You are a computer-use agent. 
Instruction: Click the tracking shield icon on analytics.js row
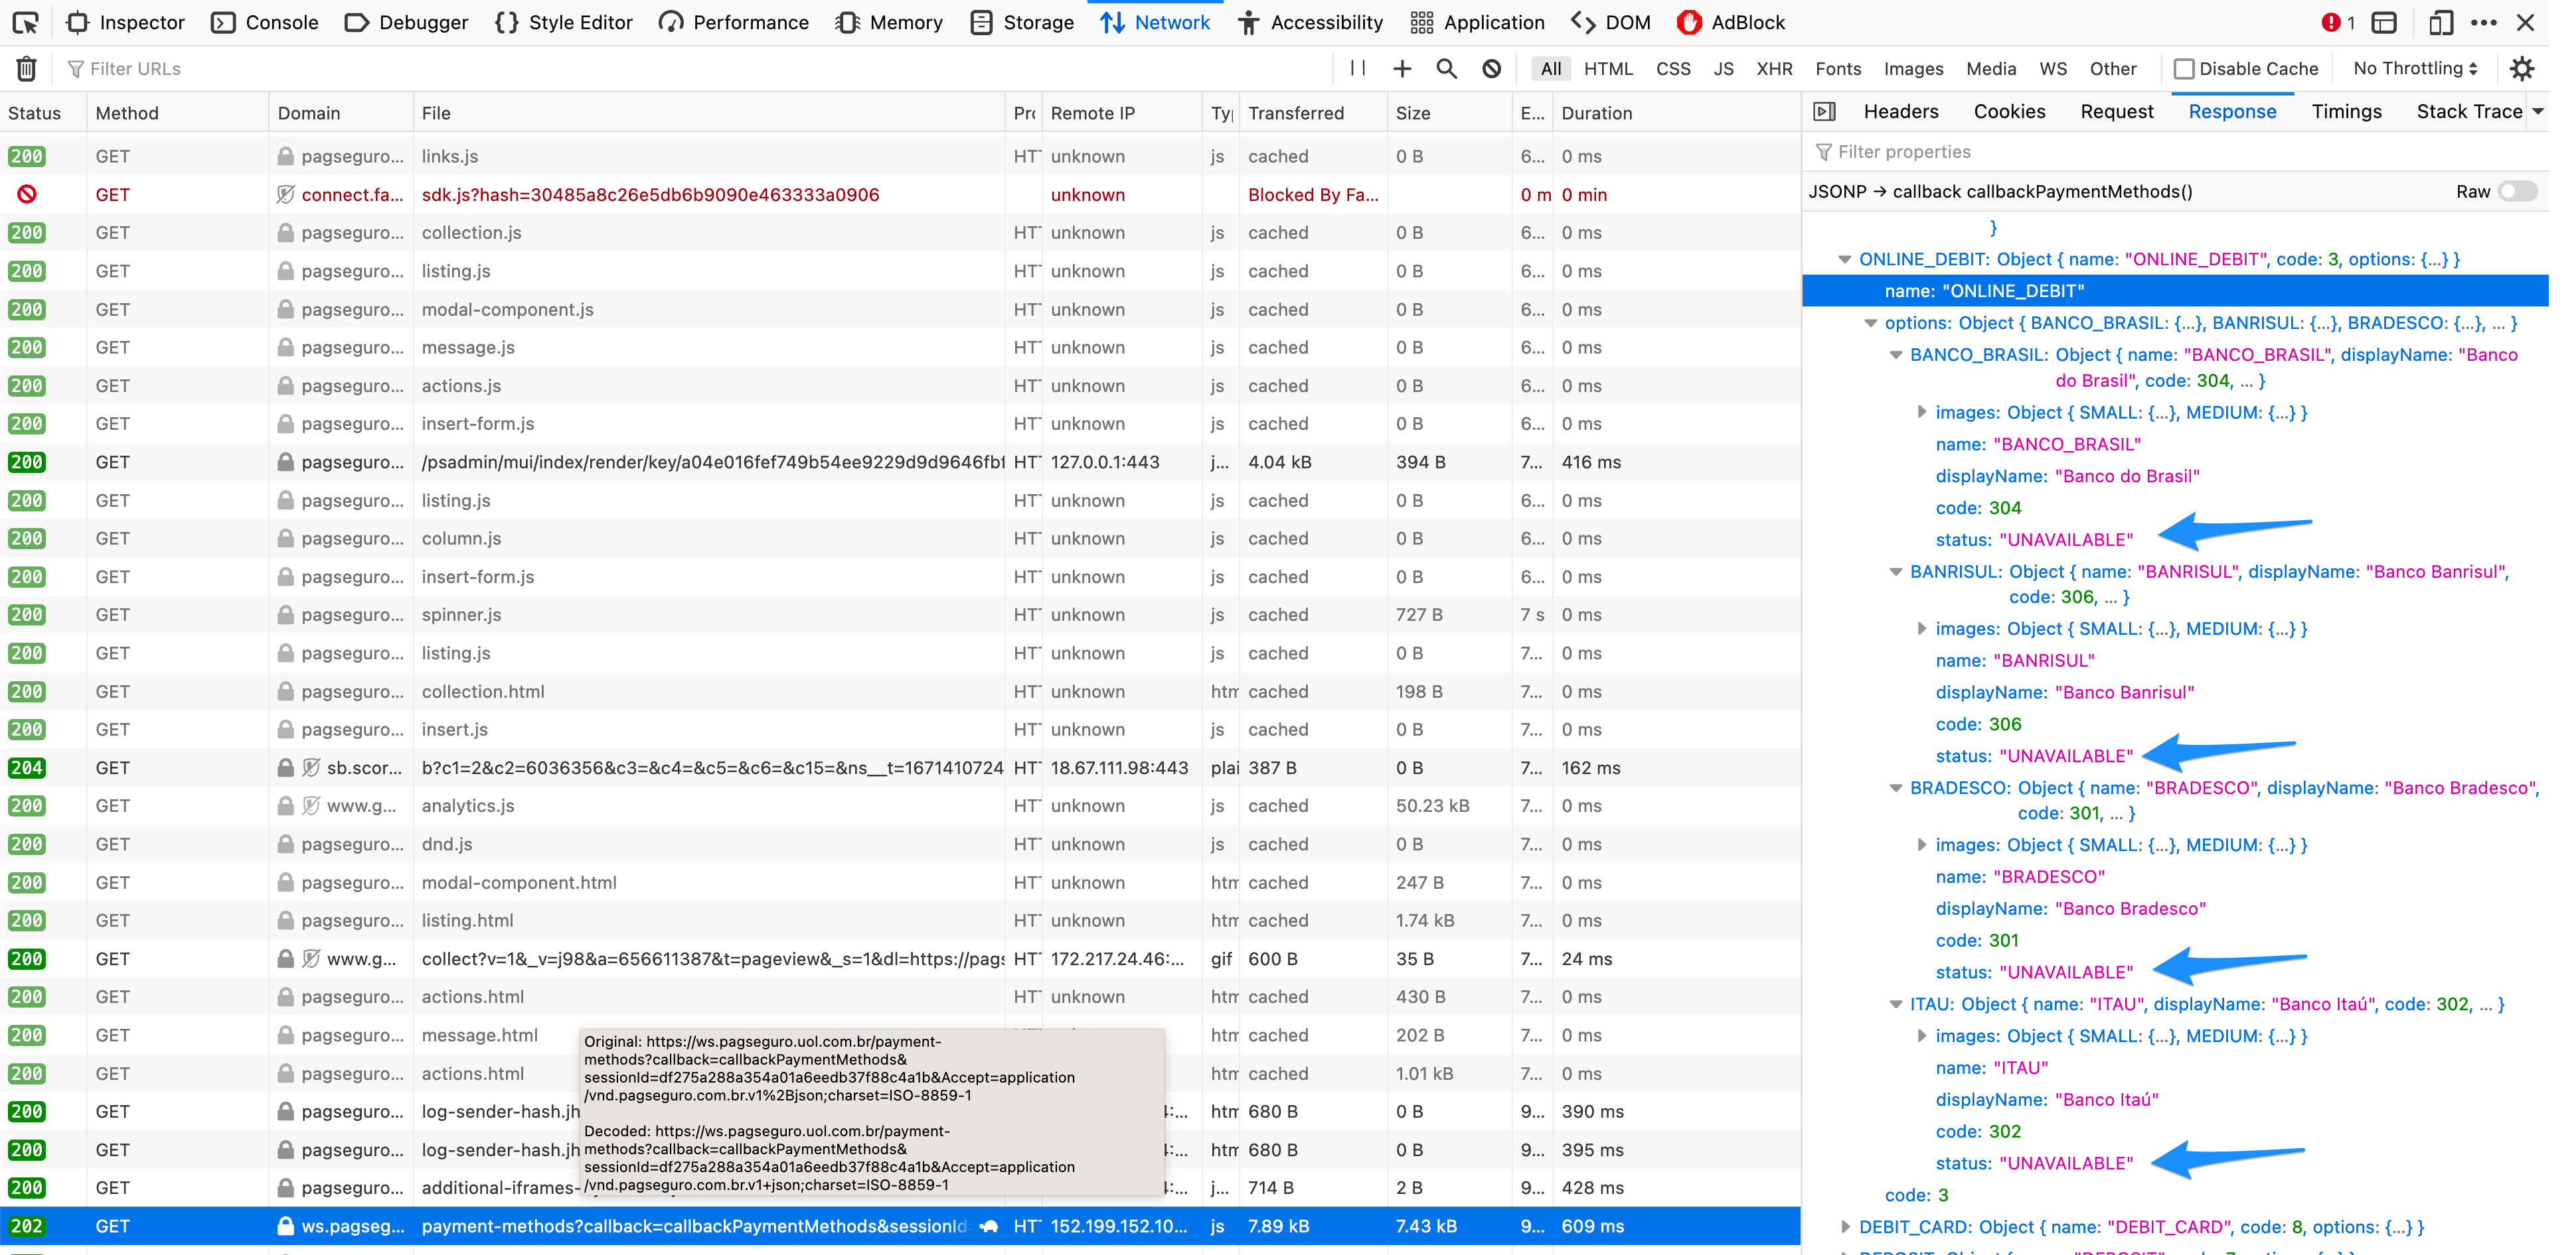[311, 805]
